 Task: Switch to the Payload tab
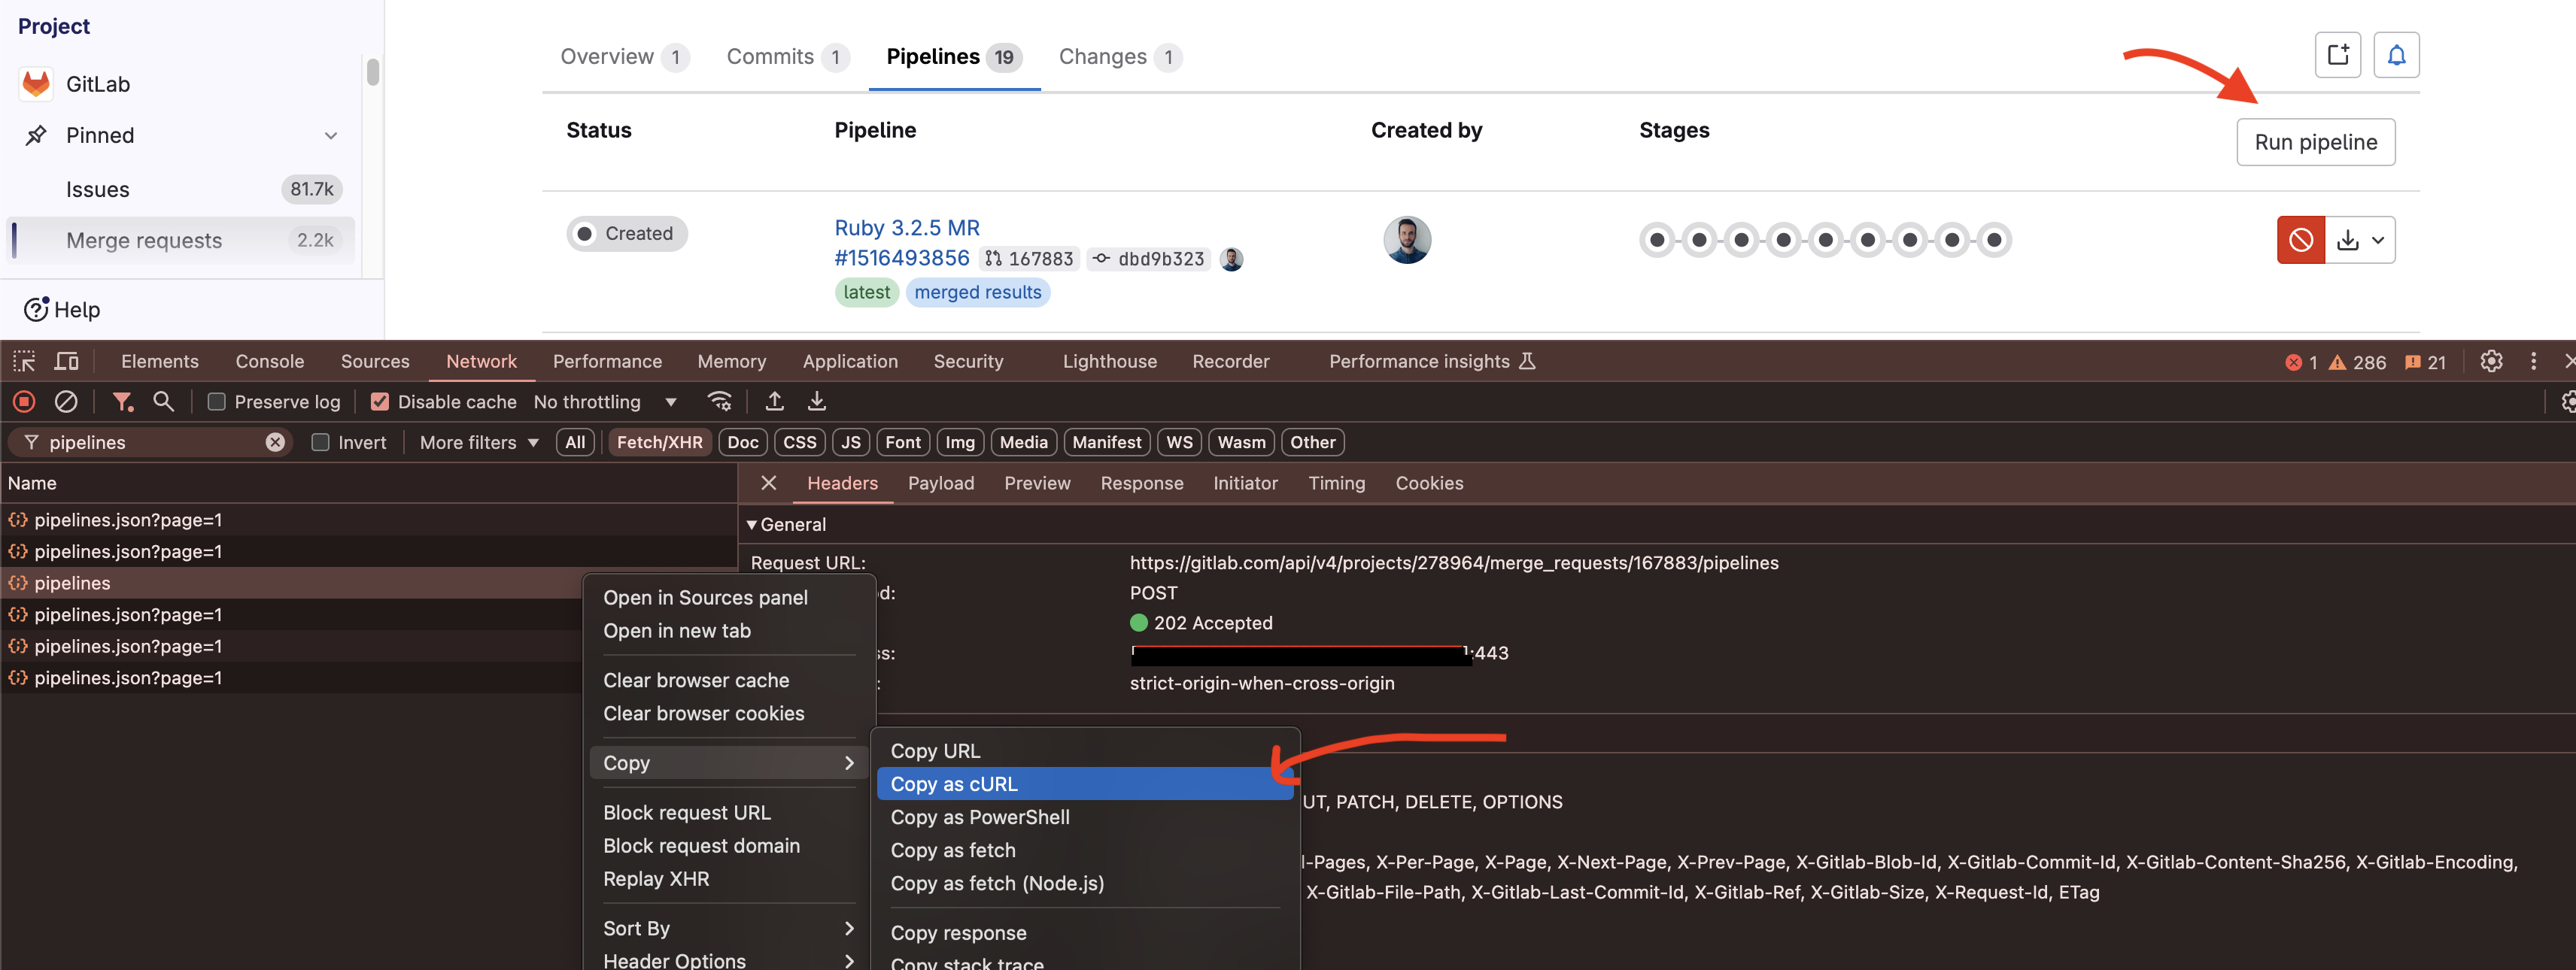940,483
